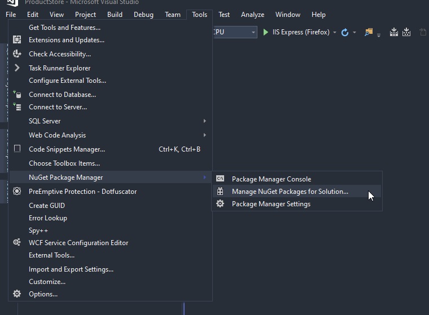This screenshot has width=429, height=315.
Task: Open the Team menu
Action: click(173, 15)
